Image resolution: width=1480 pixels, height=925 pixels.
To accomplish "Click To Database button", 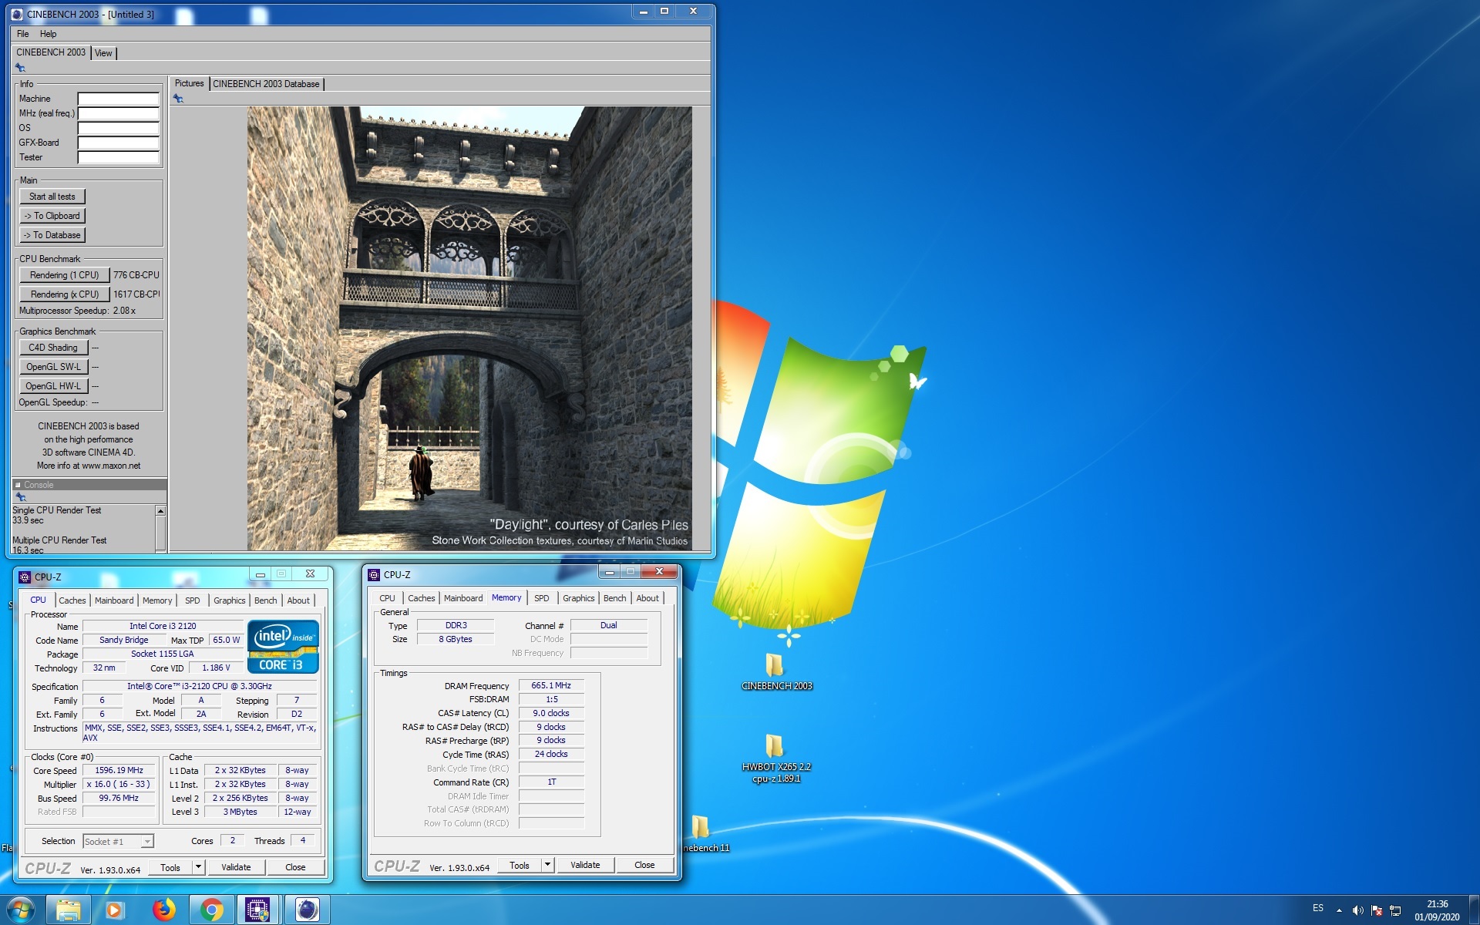I will click(x=52, y=235).
